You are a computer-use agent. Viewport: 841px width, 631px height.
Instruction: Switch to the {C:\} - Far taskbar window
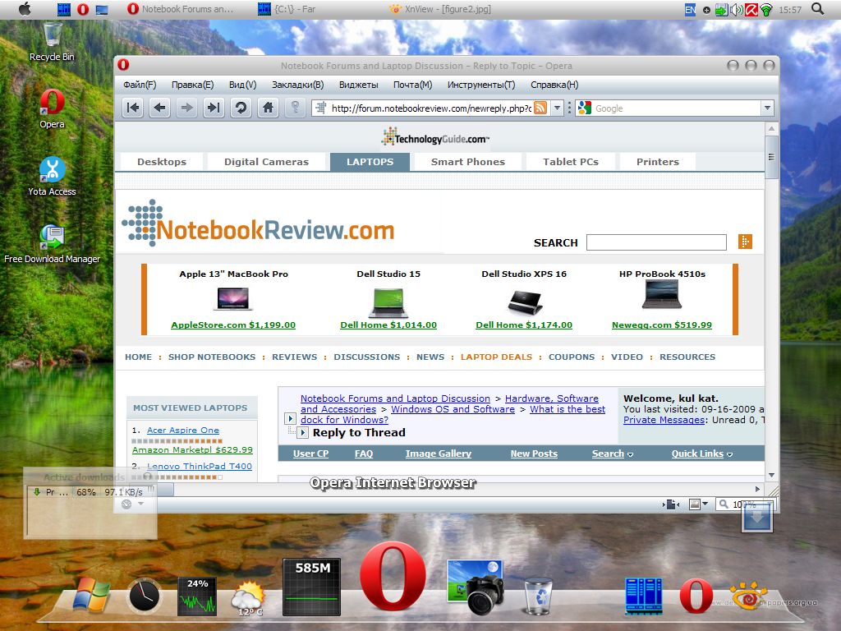pos(287,9)
